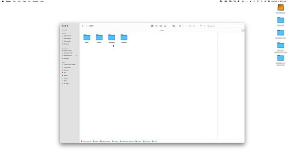The height and width of the screenshot is (162, 288).
Task: Switch to icon view
Action: click(152, 26)
